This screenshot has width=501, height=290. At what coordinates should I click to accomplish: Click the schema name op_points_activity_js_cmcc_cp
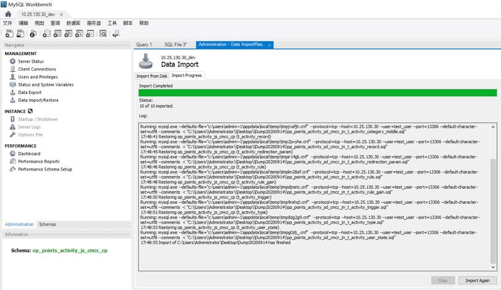(x=70, y=250)
